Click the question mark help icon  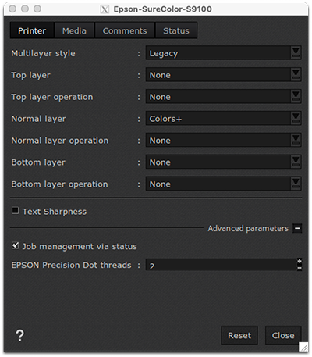click(20, 335)
